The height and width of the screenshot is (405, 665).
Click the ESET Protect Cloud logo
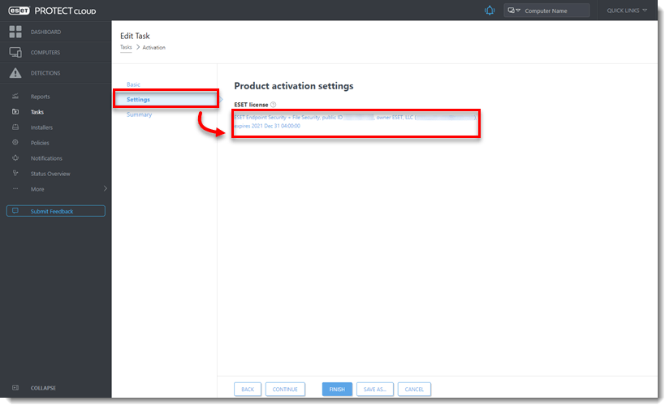(x=52, y=11)
